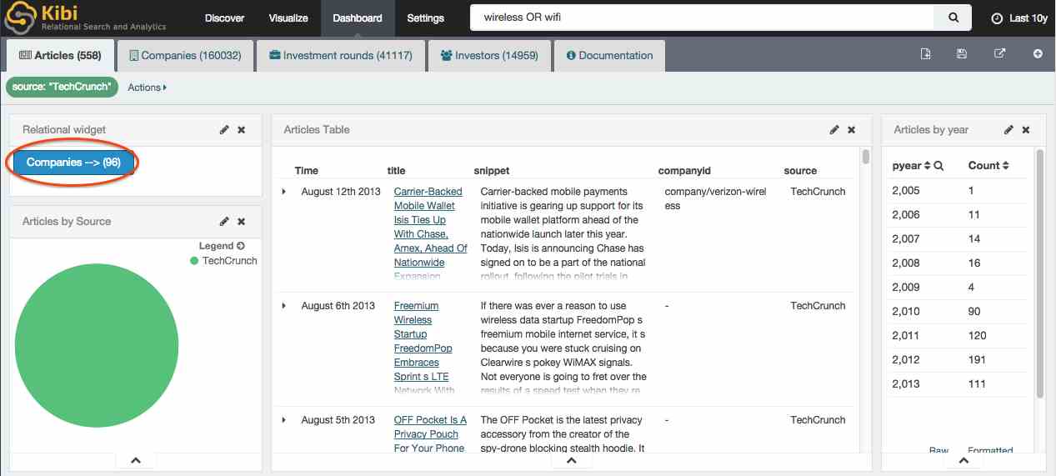This screenshot has height=476, width=1056.
Task: Click the Companies --> (96) button
Action: (73, 163)
